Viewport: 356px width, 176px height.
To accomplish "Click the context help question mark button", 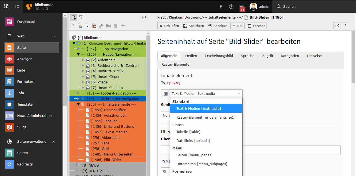I will (x=345, y=26).
